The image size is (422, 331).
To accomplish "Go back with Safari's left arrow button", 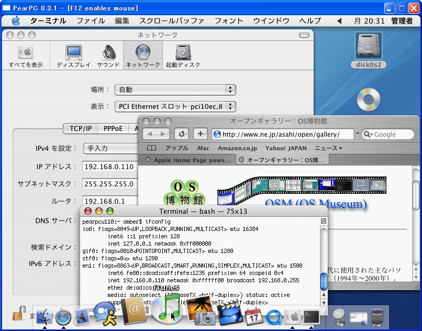I will click(x=150, y=134).
